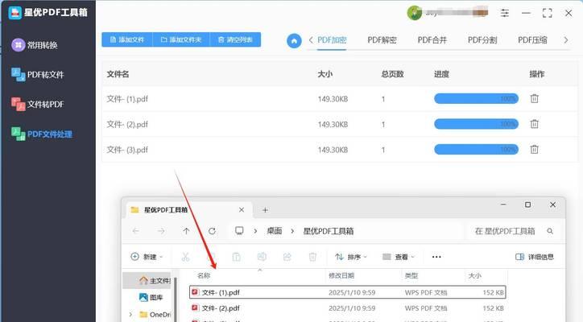Open PDF转文件 in the sidebar
The height and width of the screenshot is (322, 583).
click(x=38, y=74)
